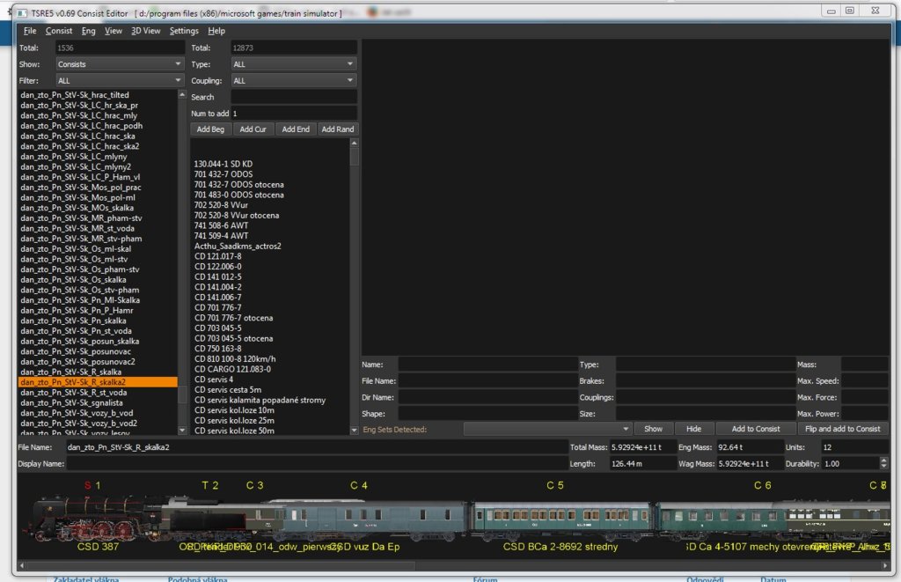The height and width of the screenshot is (582, 901).
Task: Select engine 702 520-8 VVur
Action: click(x=221, y=205)
